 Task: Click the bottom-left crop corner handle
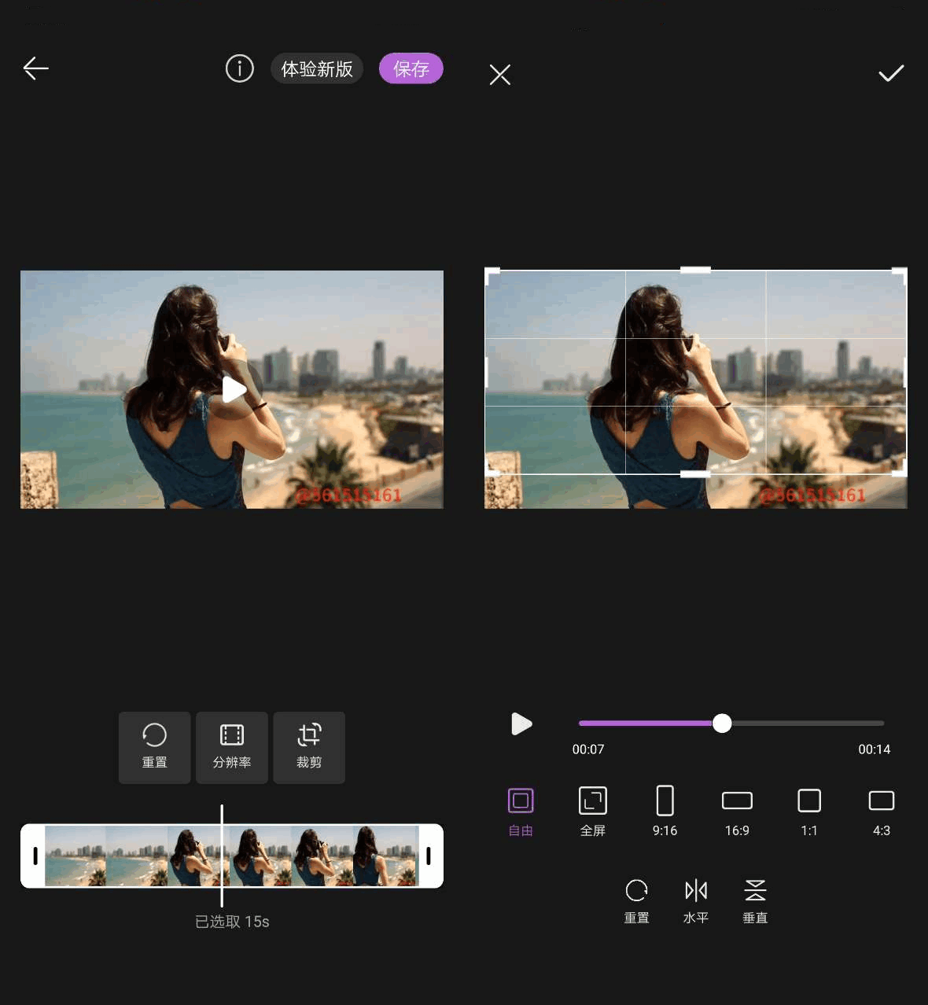[x=491, y=469]
